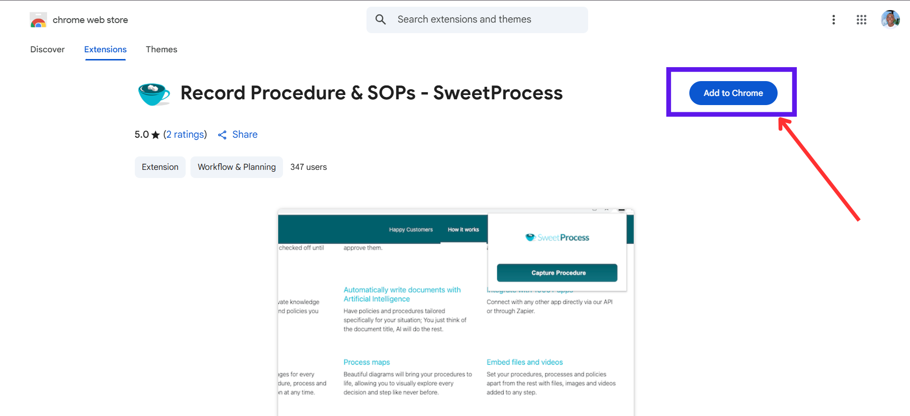Click Add to Chrome button

click(733, 93)
